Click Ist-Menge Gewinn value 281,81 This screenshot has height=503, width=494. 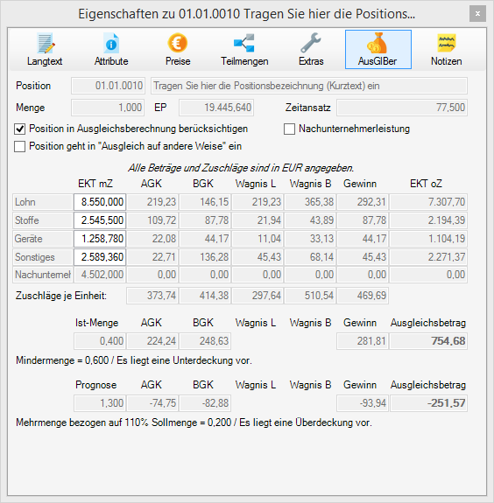pyautogui.click(x=363, y=341)
